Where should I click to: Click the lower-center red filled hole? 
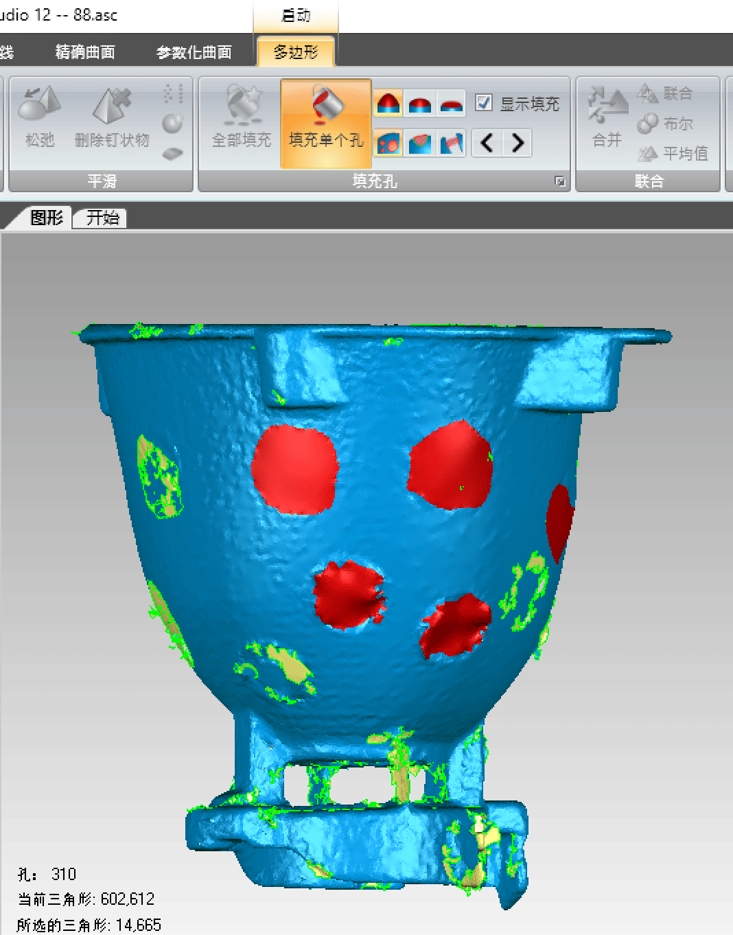(349, 595)
